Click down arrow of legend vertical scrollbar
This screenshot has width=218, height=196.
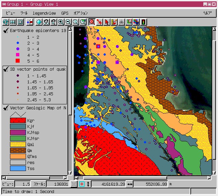tap(70, 173)
